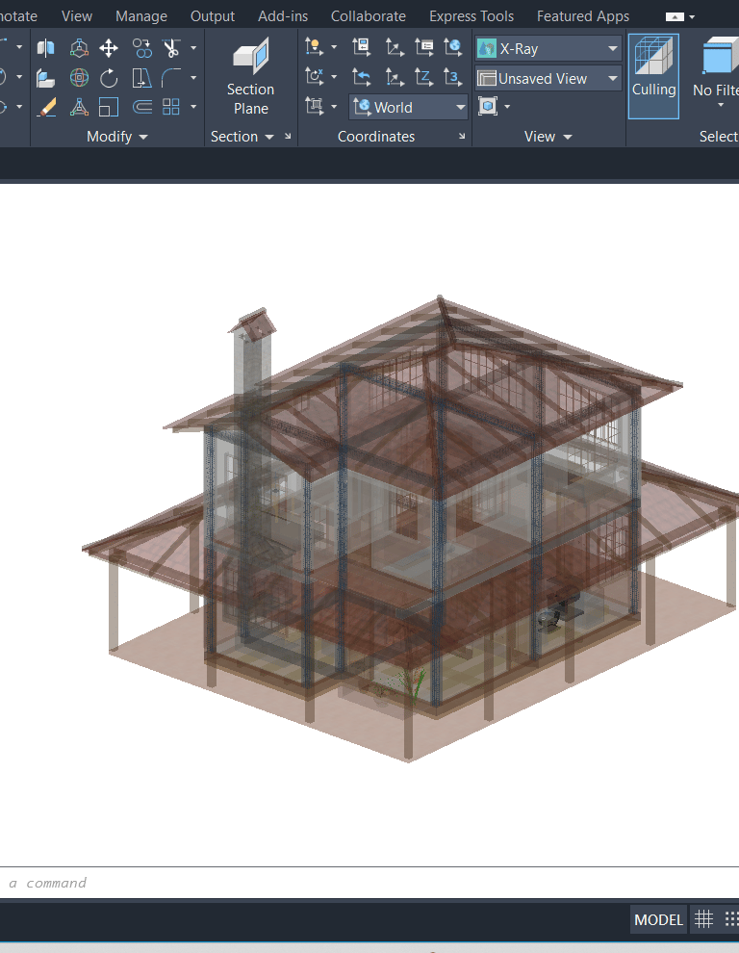
Task: Select the Mirror tool icon
Action: point(45,48)
